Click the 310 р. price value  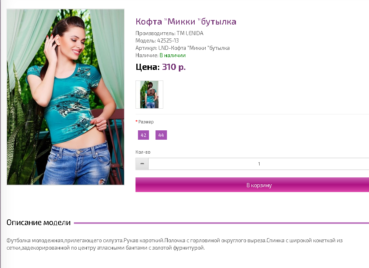(174, 67)
